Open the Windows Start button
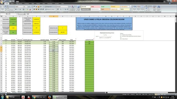 pyautogui.click(x=2, y=97)
